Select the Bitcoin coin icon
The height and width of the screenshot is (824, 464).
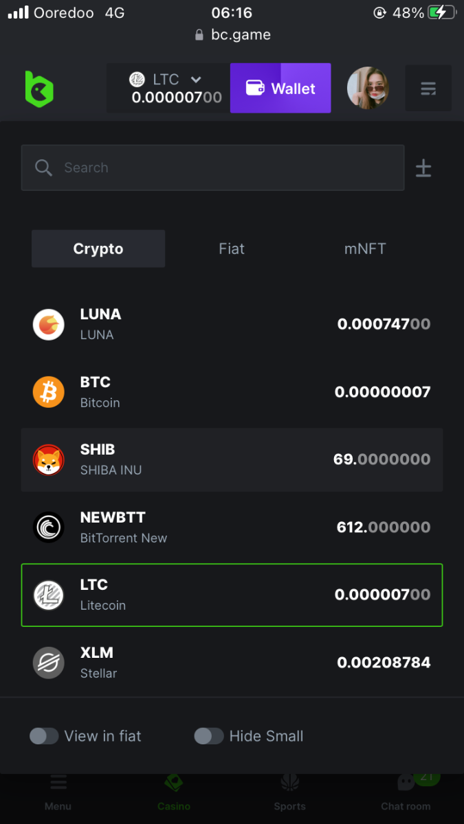pos(49,392)
